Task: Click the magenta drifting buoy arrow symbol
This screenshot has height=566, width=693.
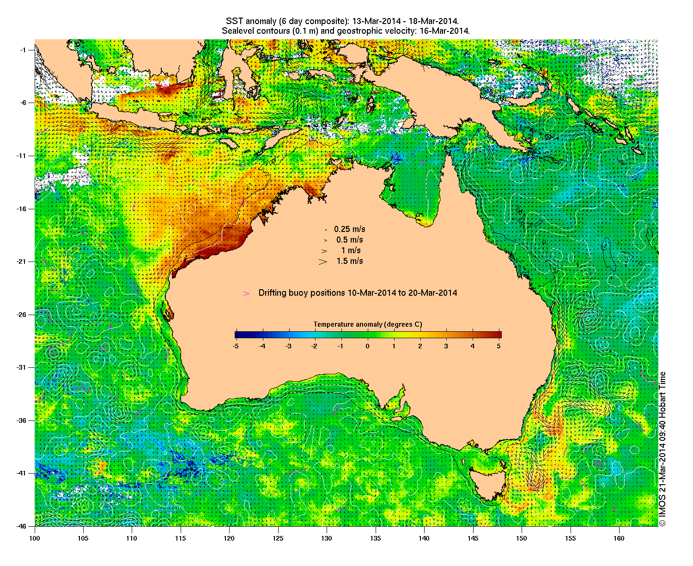Action: [247, 293]
